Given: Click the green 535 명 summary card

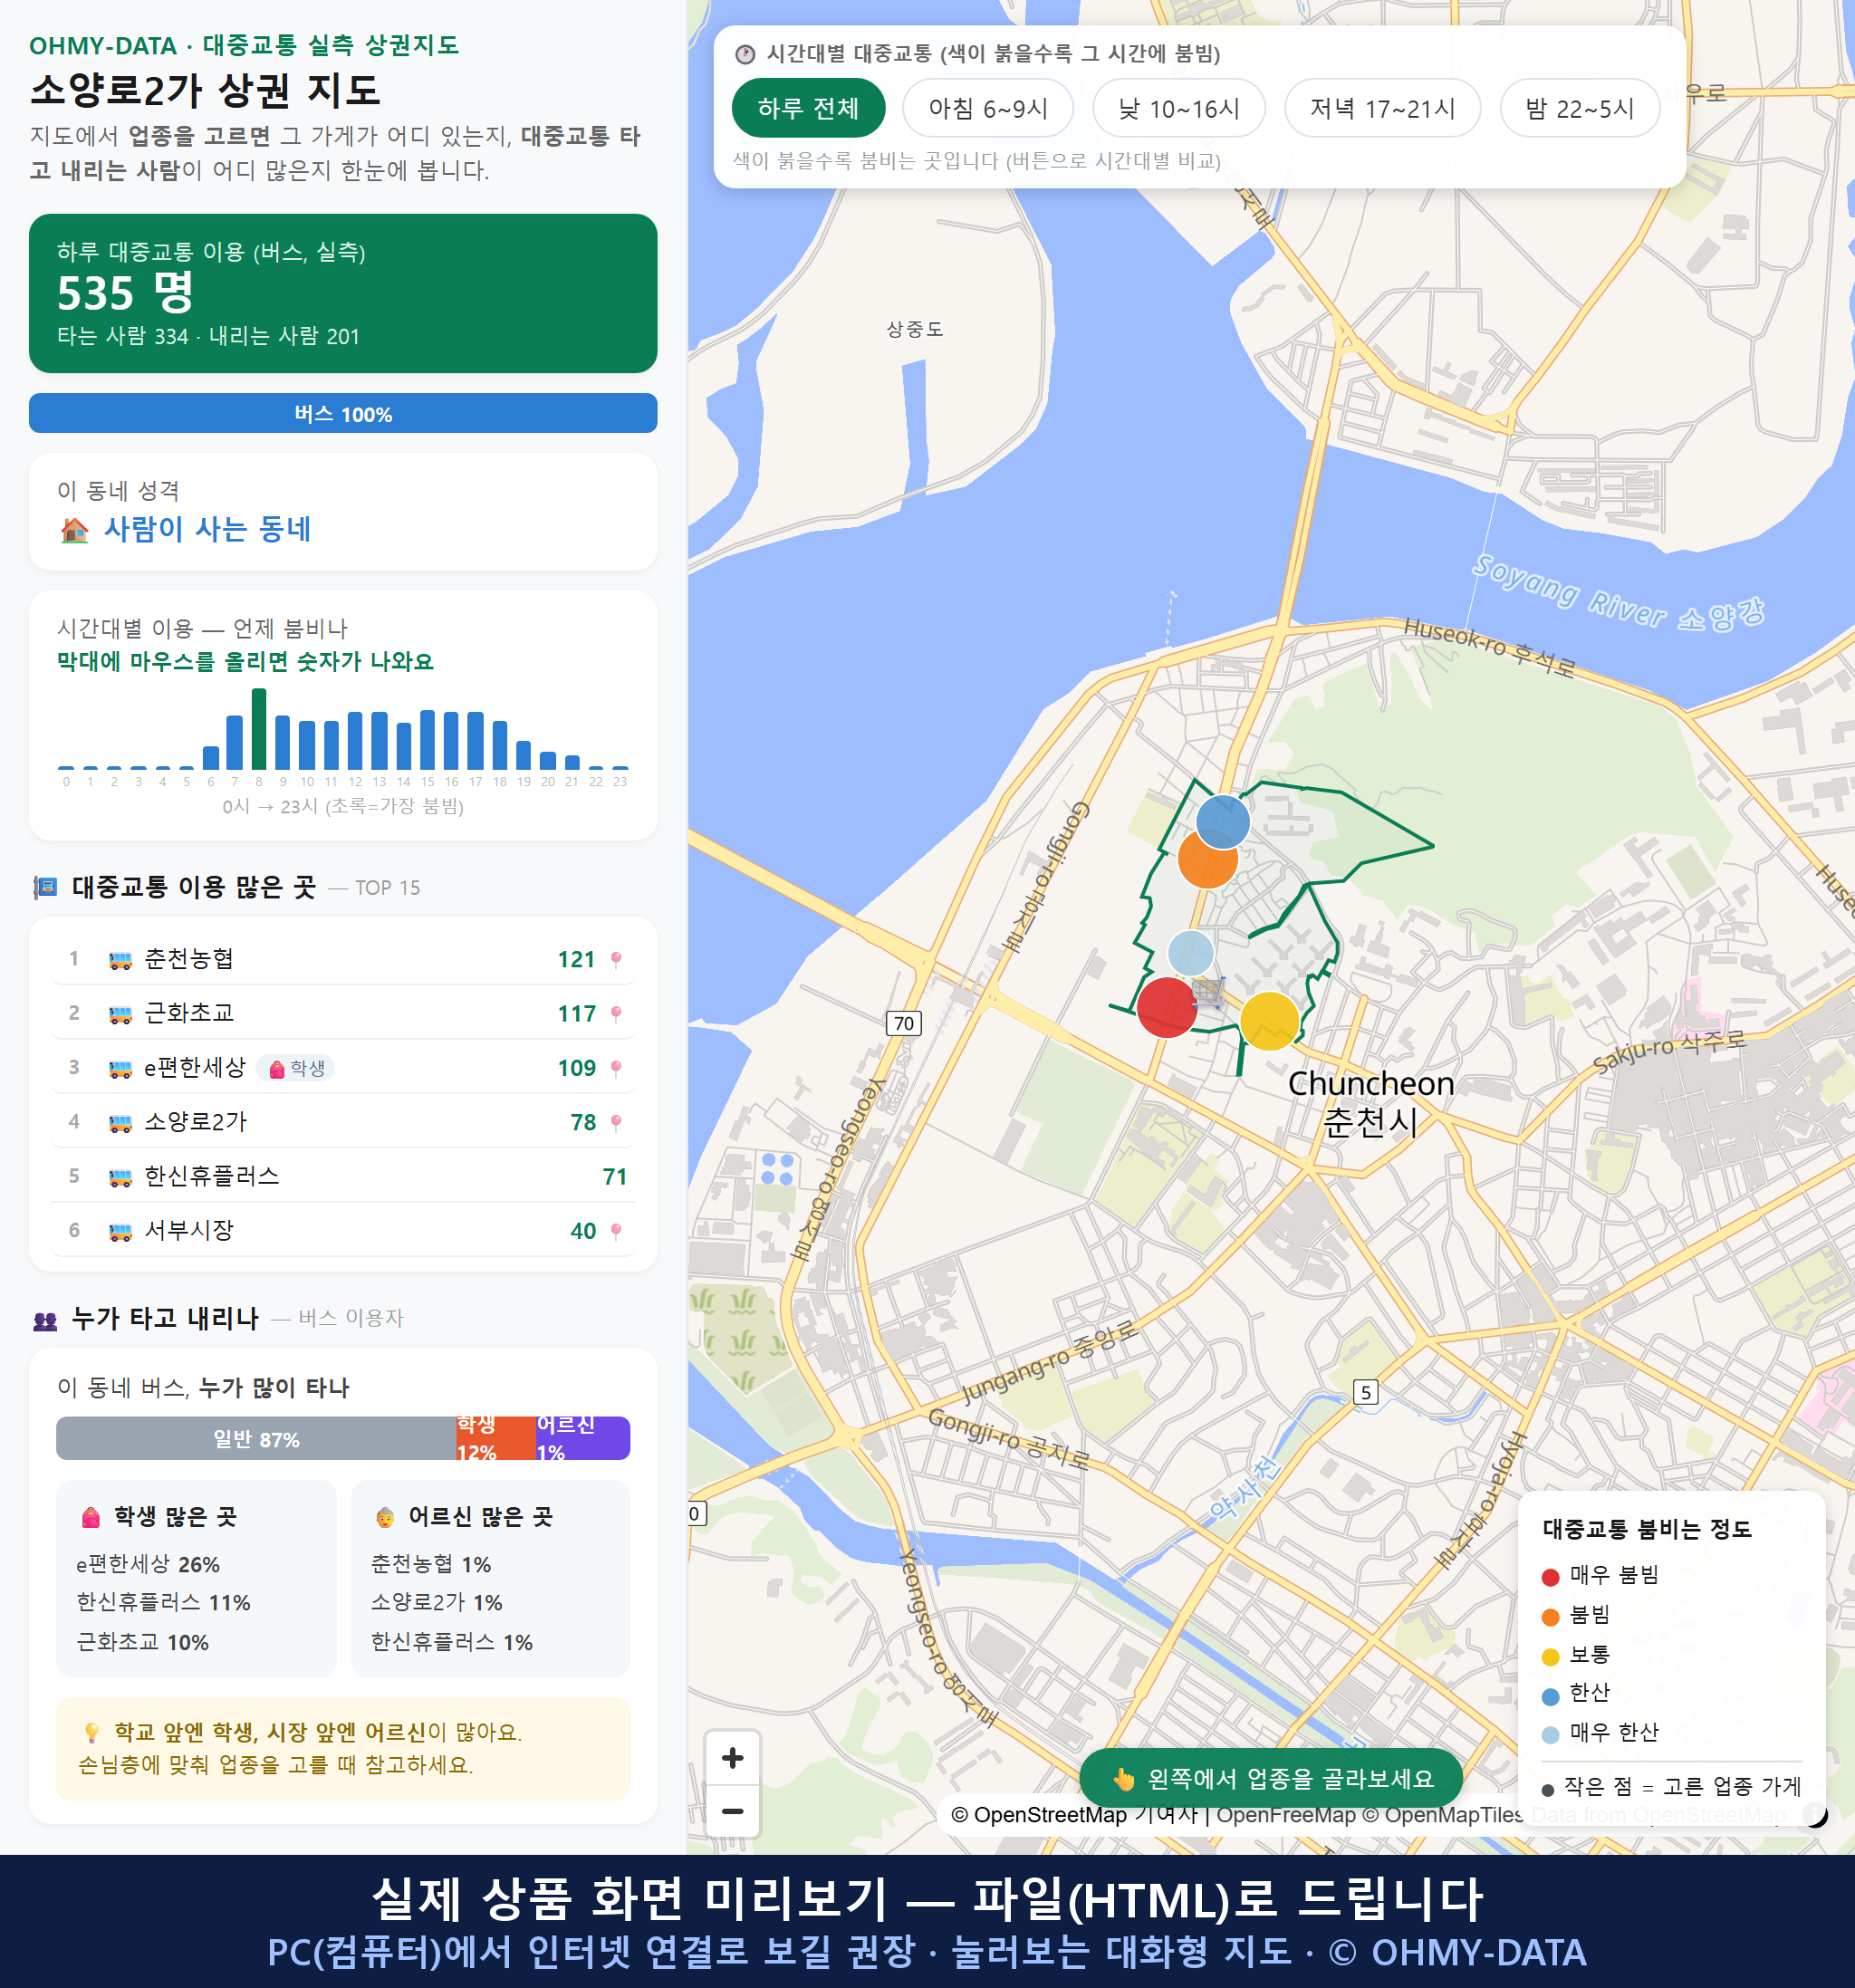Looking at the screenshot, I should 343,293.
